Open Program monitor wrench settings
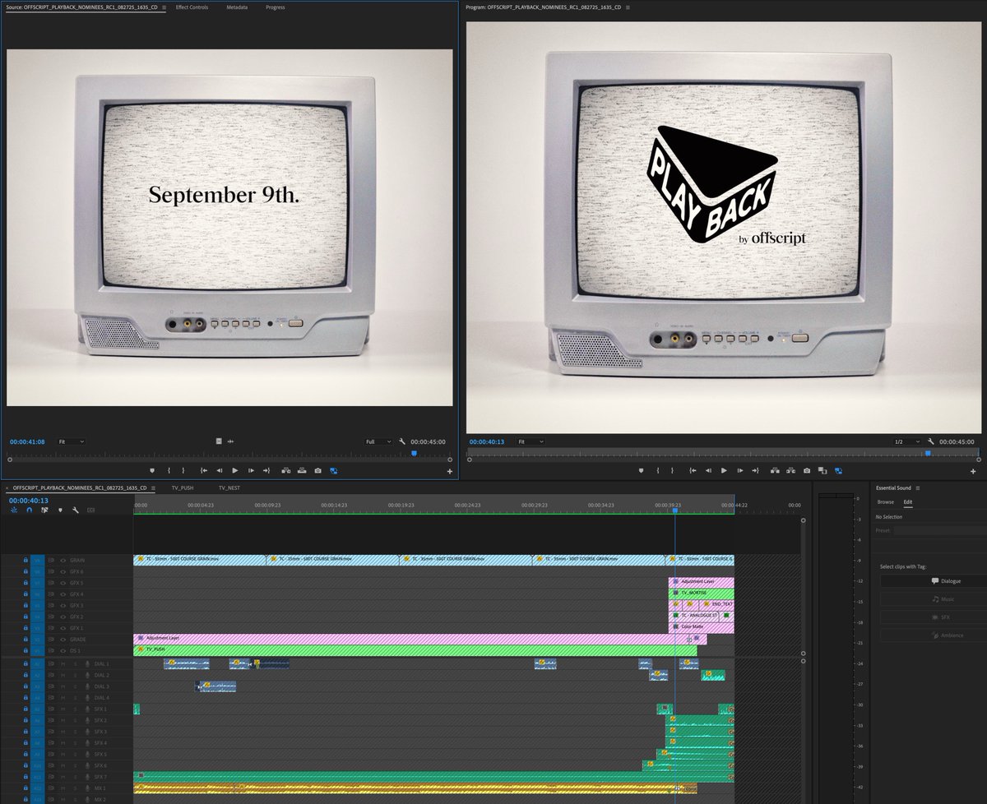The height and width of the screenshot is (804, 987). pyautogui.click(x=930, y=441)
